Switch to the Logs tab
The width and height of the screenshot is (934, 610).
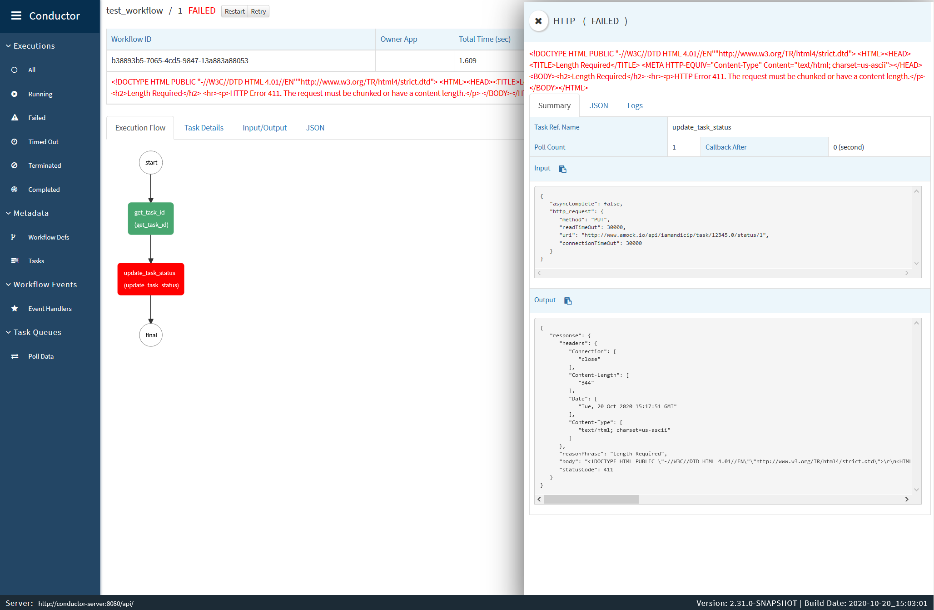point(635,105)
